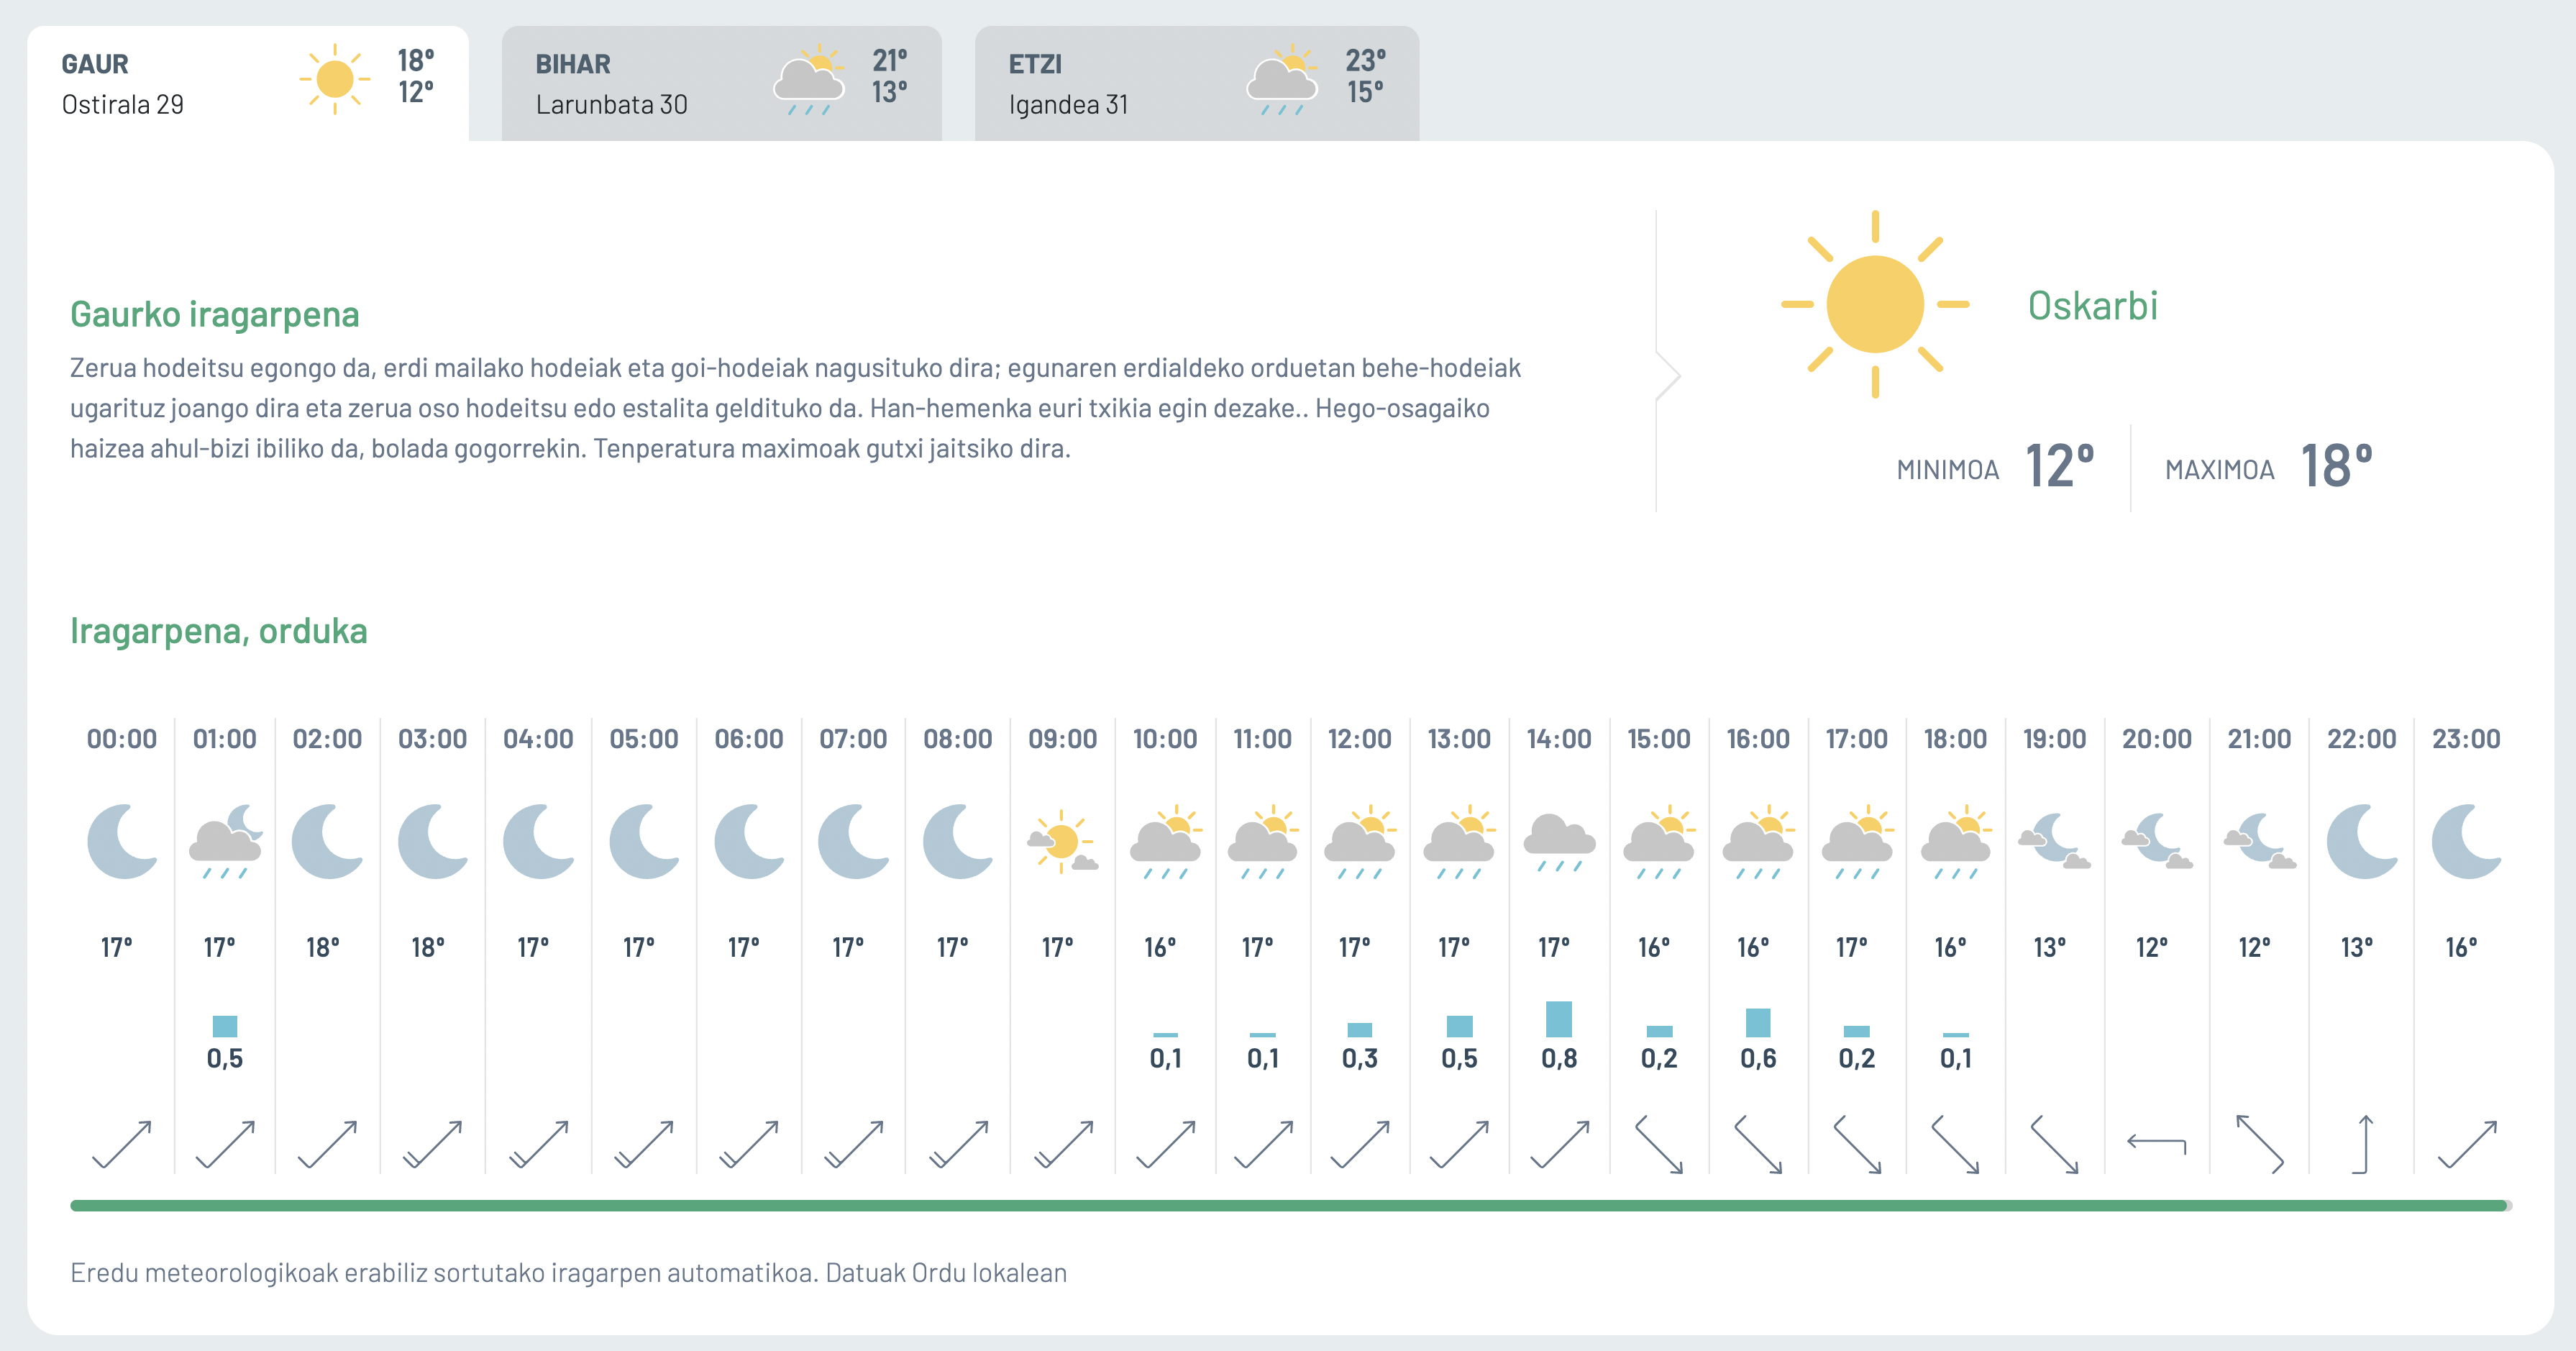Click the moon icon at 22:00
Image resolution: width=2576 pixels, height=1351 pixels.
pyautogui.click(x=2362, y=841)
